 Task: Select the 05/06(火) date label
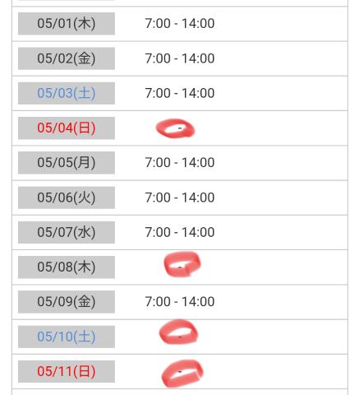pos(67,197)
